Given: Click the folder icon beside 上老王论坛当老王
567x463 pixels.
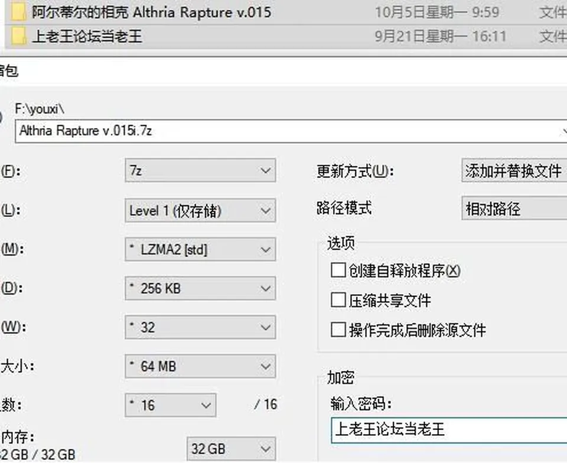Looking at the screenshot, I should pyautogui.click(x=18, y=36).
